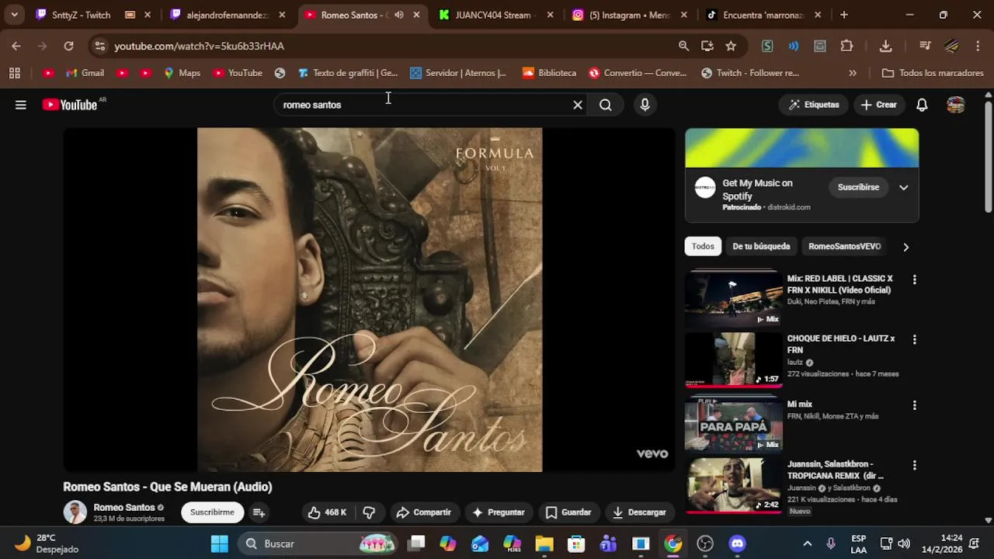This screenshot has height=559, width=994.
Task: Click the Preguntar button
Action: (499, 512)
